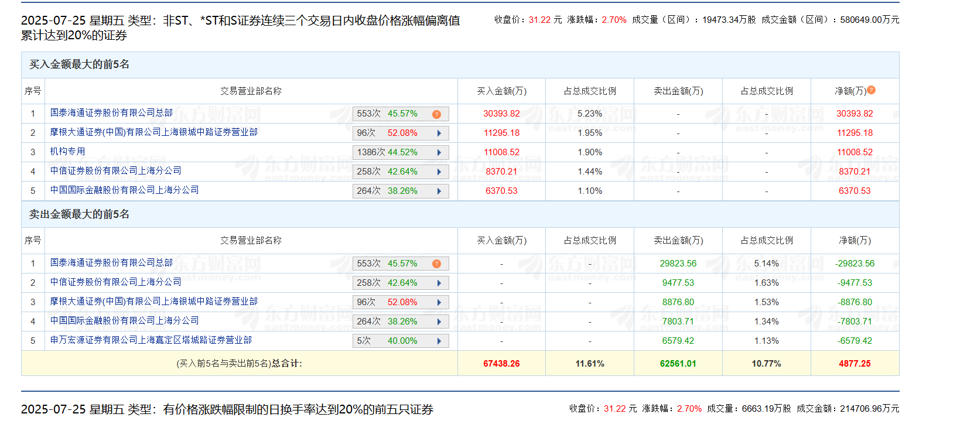Expand arrow for 中信证券 in sell list
This screenshot has width=967, height=424.
[439, 283]
